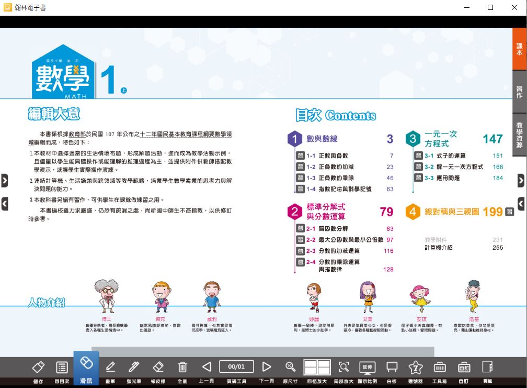Viewport: 527px width, 388px height.
Task: Click the 博士 professor character image
Action: [107, 296]
